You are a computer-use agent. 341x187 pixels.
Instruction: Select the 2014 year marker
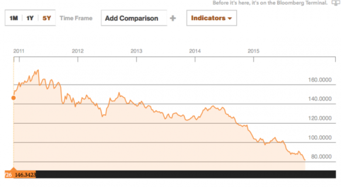195,51
